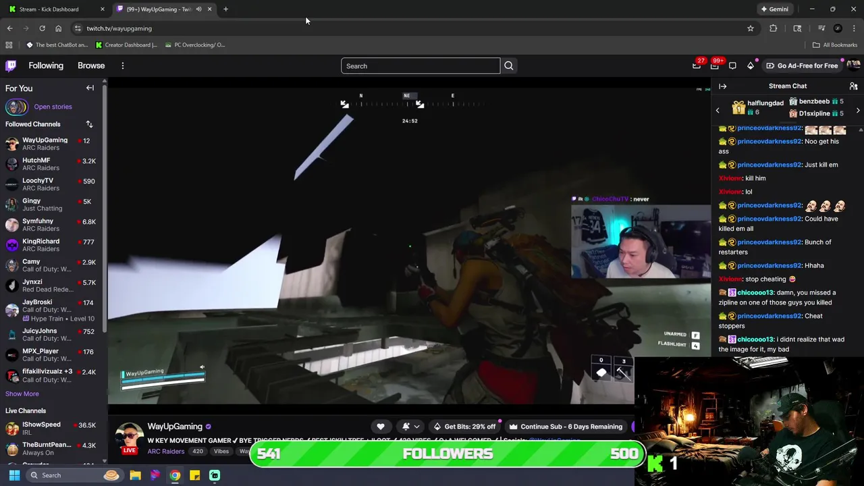Show previous gift leaderboard entries
The height and width of the screenshot is (486, 864).
pyautogui.click(x=718, y=111)
